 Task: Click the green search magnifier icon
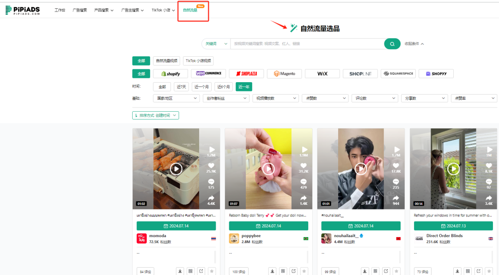click(392, 43)
